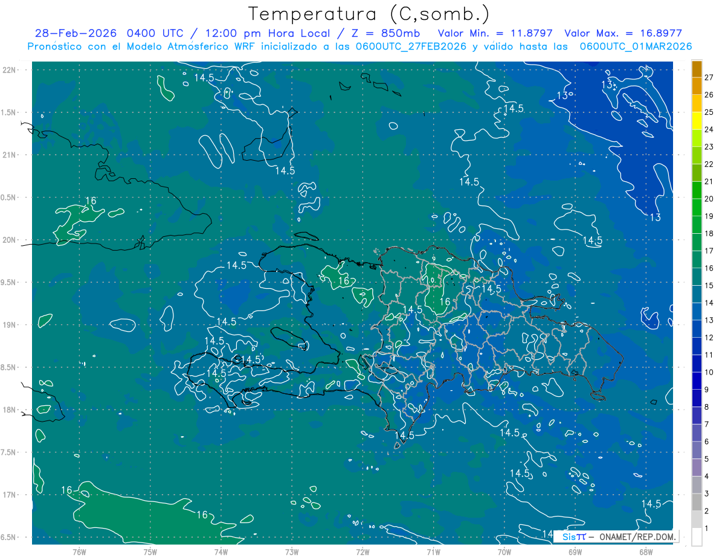725x560 pixels.
Task: Click the color scale label "12"
Action: pyautogui.click(x=709, y=338)
